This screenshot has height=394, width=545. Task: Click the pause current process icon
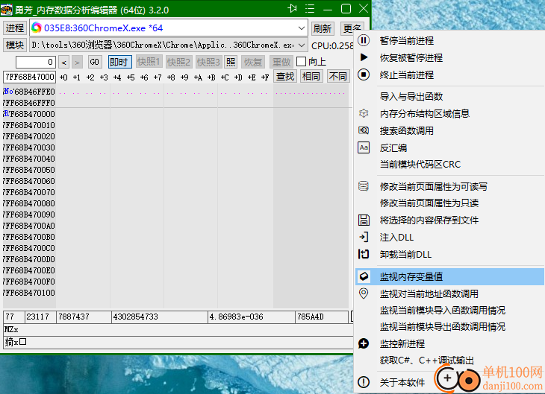tap(364, 40)
